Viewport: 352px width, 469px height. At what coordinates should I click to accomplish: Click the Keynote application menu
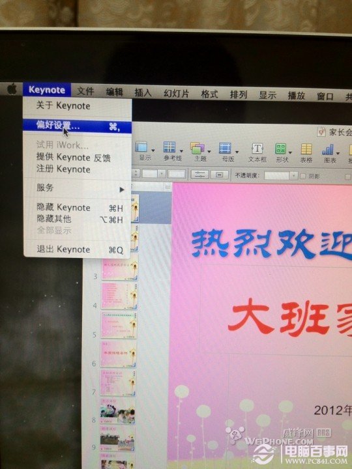pyautogui.click(x=47, y=90)
